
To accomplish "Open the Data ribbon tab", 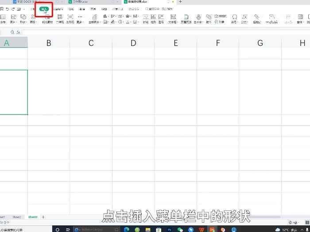I will [x=82, y=9].
